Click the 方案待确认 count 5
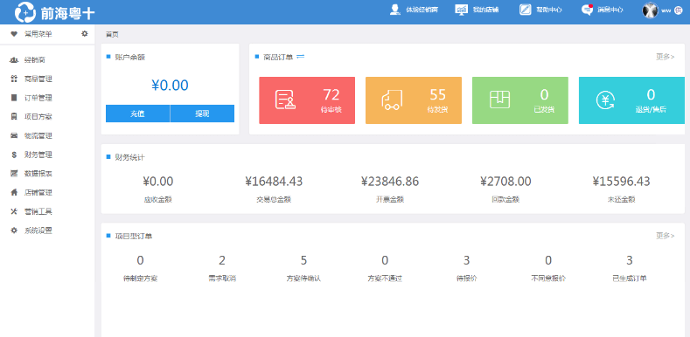This screenshot has width=690, height=337. pyautogui.click(x=303, y=260)
